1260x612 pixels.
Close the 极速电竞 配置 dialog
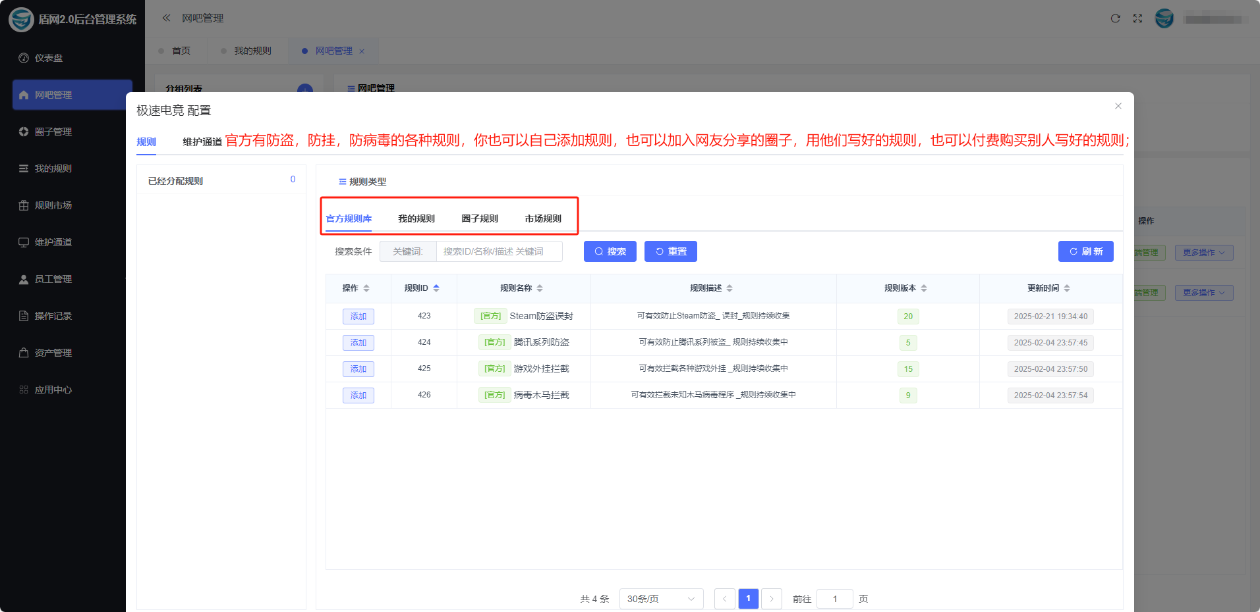pos(1118,106)
